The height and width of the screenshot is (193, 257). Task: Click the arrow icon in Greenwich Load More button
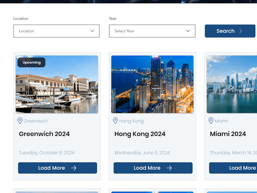[74, 168]
